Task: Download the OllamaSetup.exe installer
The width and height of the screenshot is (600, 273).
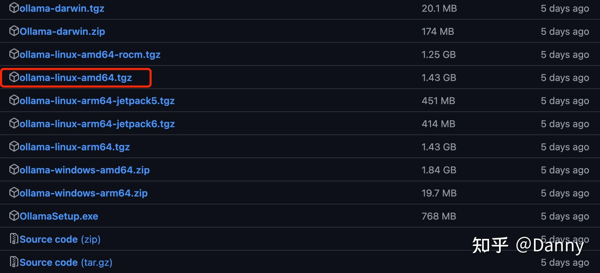Action: (x=59, y=216)
